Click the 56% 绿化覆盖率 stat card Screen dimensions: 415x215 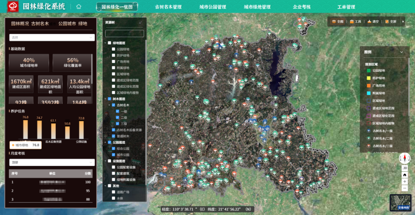(x=72, y=62)
